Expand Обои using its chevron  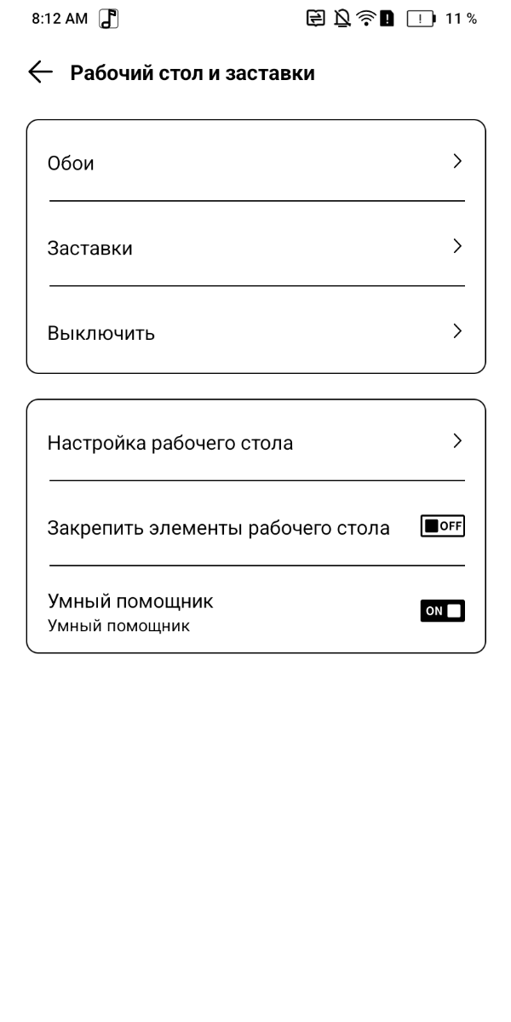[x=457, y=161]
